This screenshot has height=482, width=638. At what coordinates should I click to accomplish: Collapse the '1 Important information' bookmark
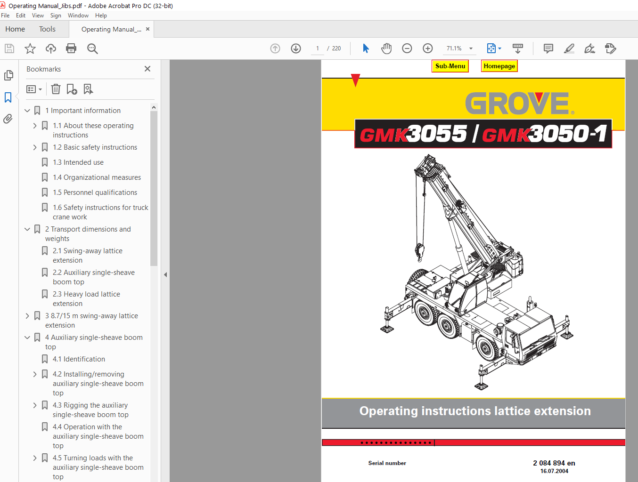(x=27, y=111)
